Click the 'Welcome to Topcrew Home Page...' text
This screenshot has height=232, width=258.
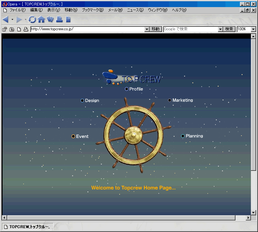pos(134,188)
